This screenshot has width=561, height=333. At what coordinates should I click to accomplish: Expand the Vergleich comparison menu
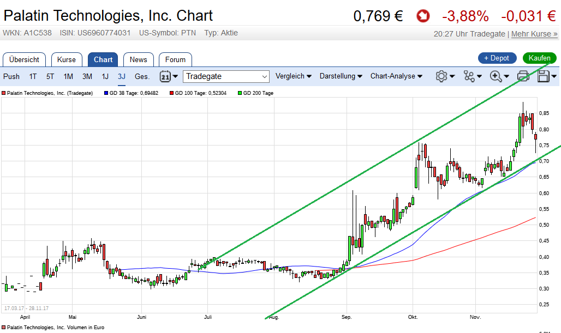pyautogui.click(x=293, y=76)
